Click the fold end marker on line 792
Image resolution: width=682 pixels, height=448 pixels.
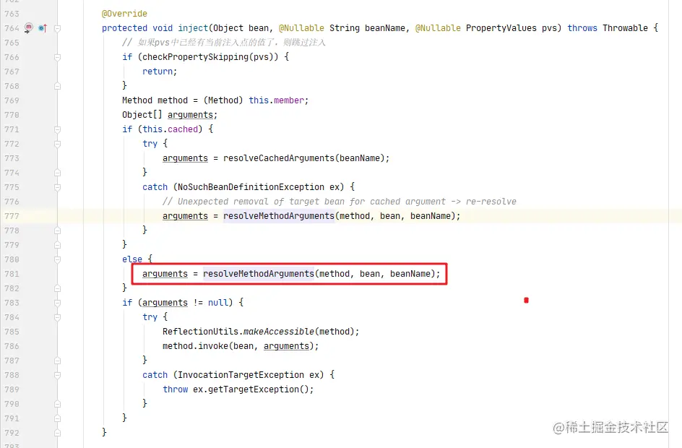[x=57, y=433]
